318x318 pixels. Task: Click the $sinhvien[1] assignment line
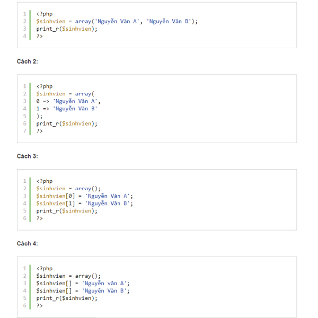85,204
